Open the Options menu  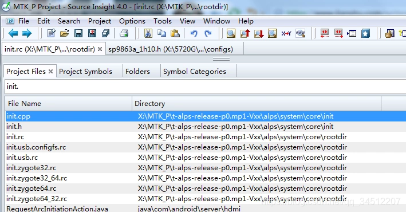[x=132, y=21]
